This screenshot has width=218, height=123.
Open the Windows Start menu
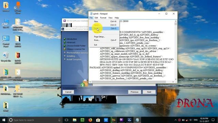point(4,120)
